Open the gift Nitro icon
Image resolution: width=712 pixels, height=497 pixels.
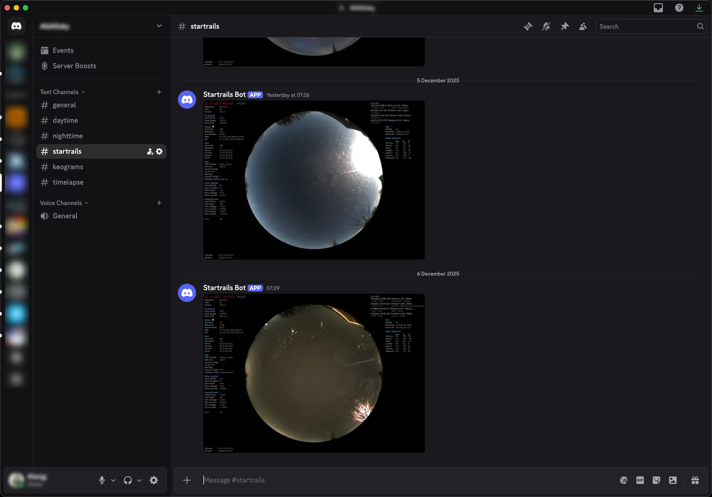pos(695,480)
